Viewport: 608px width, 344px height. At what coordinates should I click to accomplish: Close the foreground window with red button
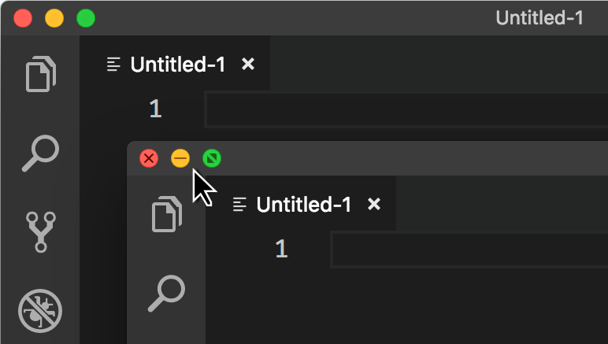[149, 158]
